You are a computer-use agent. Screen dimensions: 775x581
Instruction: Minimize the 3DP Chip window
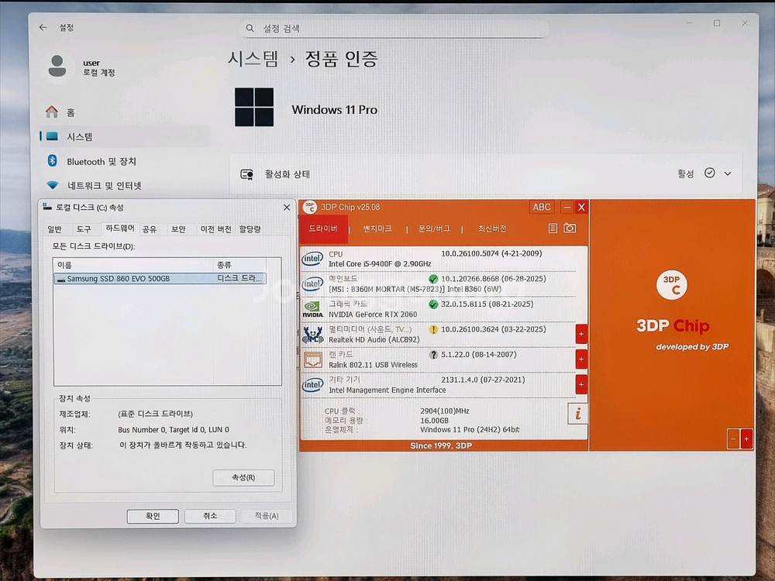point(567,208)
